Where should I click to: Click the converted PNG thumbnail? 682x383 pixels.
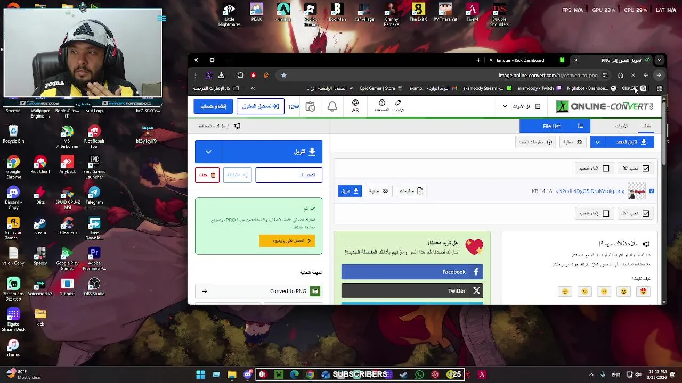pyautogui.click(x=636, y=191)
